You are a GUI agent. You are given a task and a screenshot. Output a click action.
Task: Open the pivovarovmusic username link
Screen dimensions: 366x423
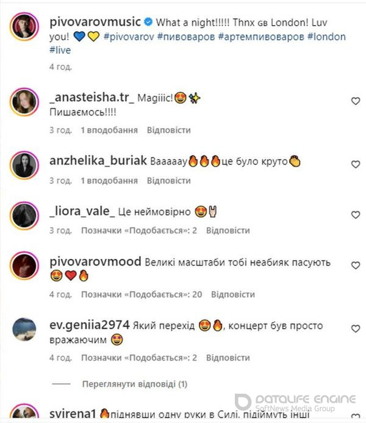[x=95, y=22]
